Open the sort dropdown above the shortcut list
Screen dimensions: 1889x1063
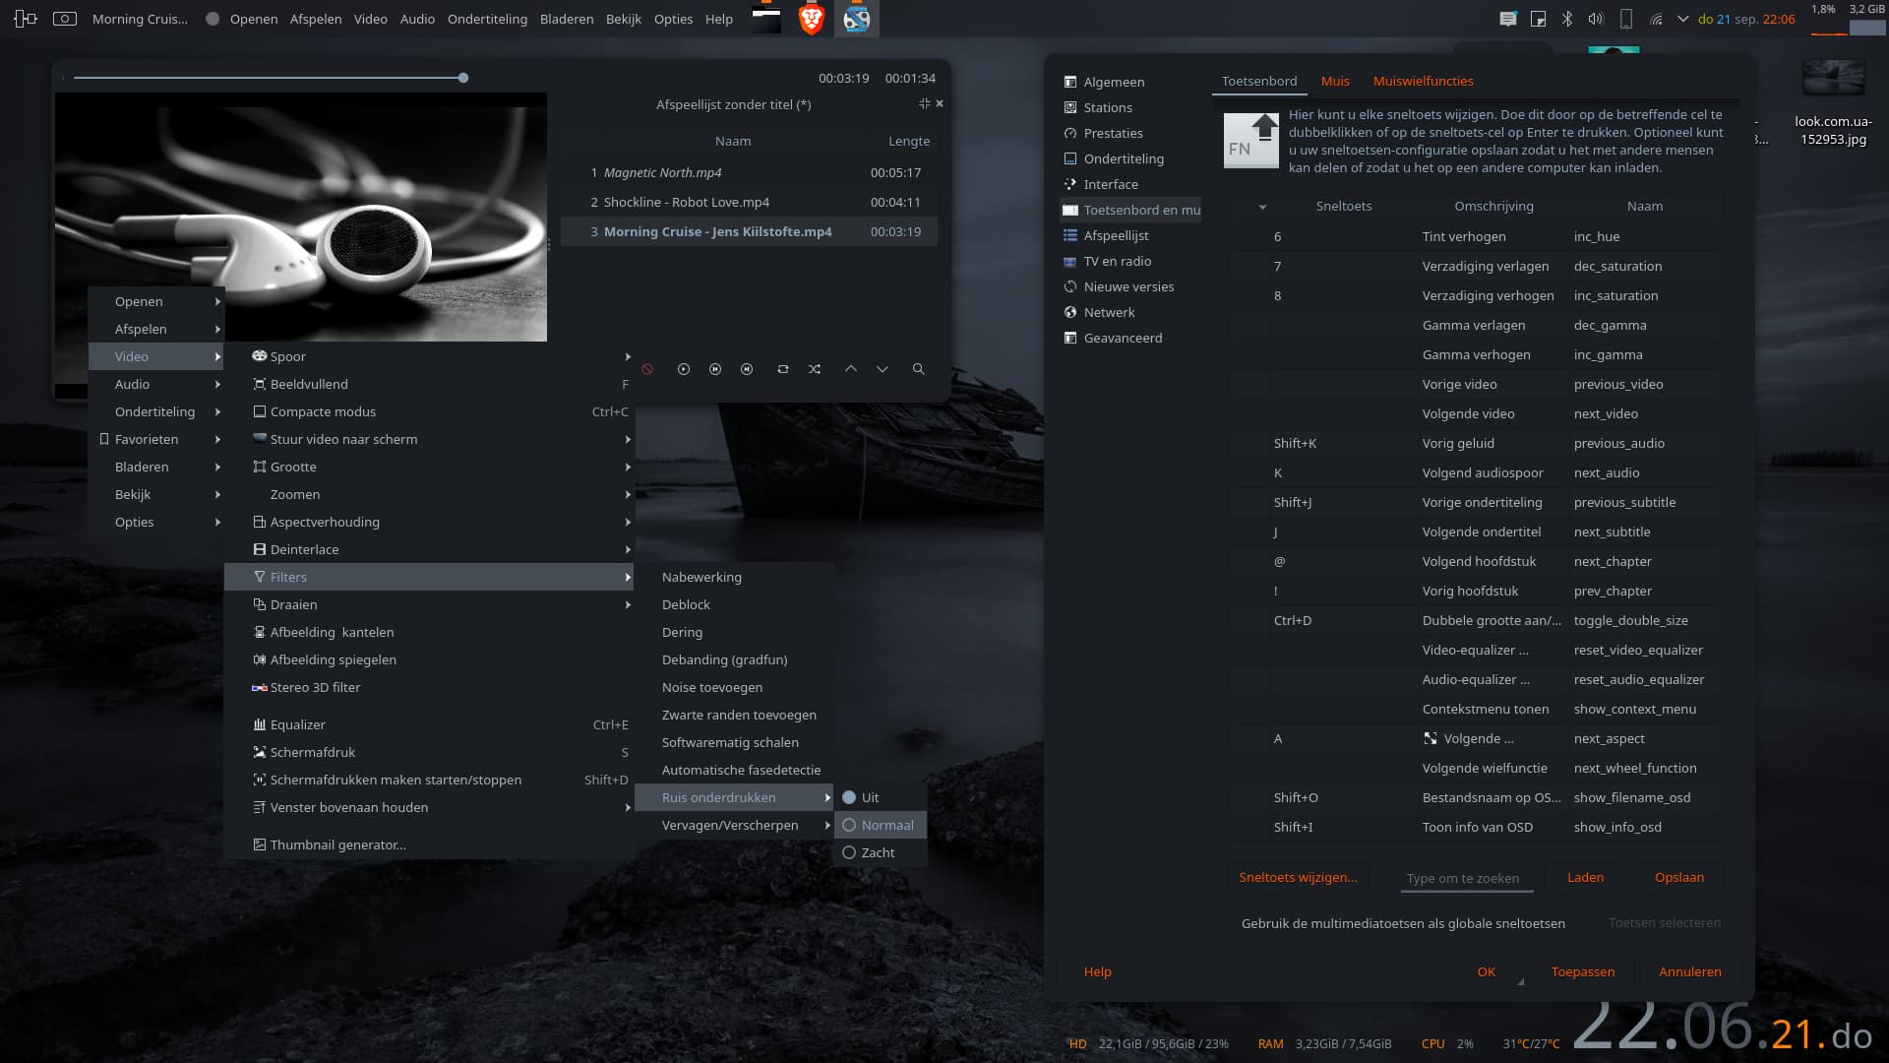click(1262, 208)
